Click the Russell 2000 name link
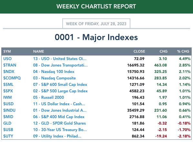This screenshot has height=142, width=193. [48, 97]
